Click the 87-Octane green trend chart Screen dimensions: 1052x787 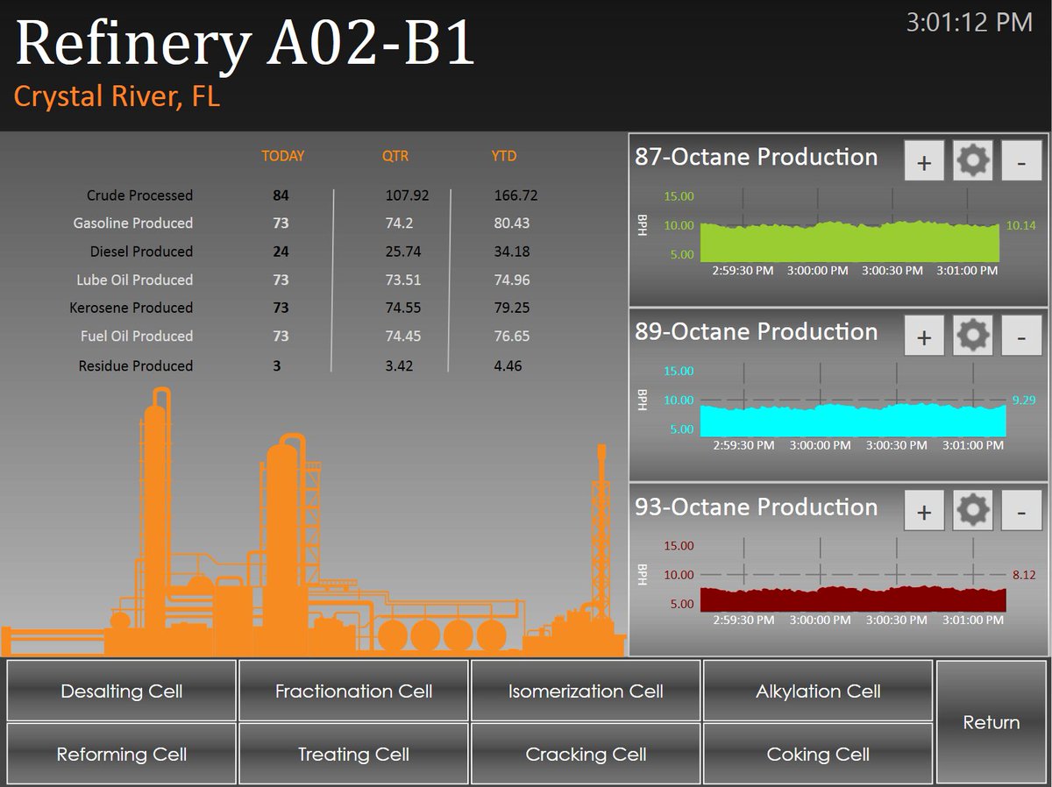849,240
